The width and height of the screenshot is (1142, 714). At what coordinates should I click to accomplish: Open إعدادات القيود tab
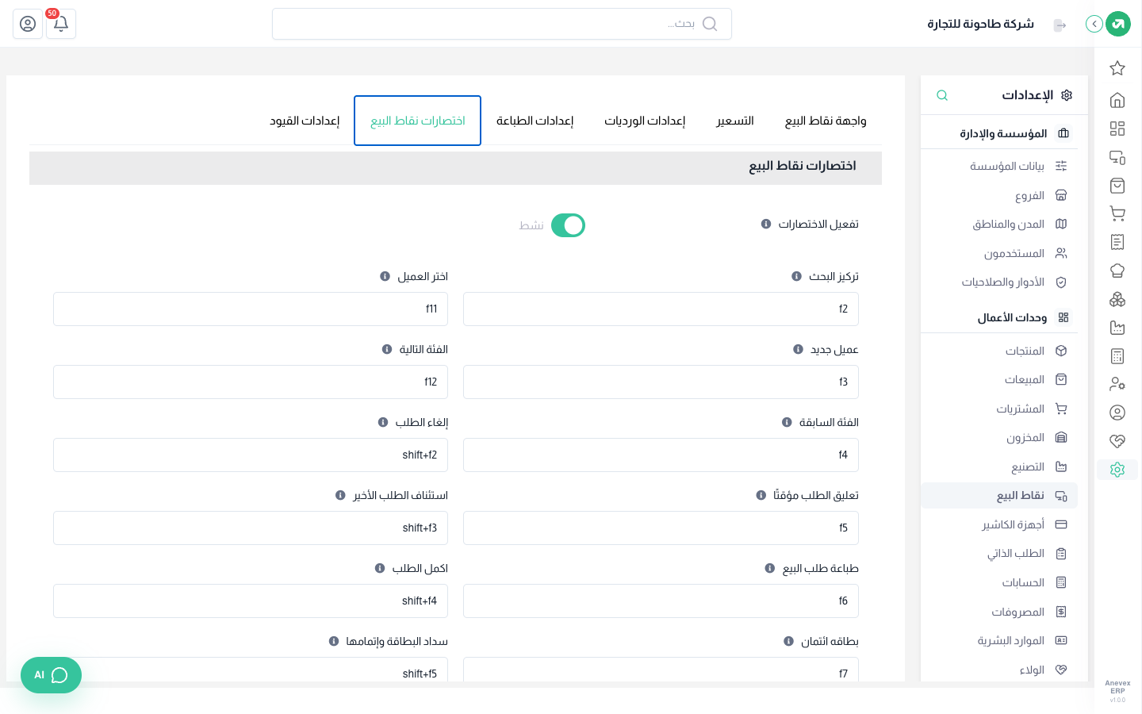305,121
